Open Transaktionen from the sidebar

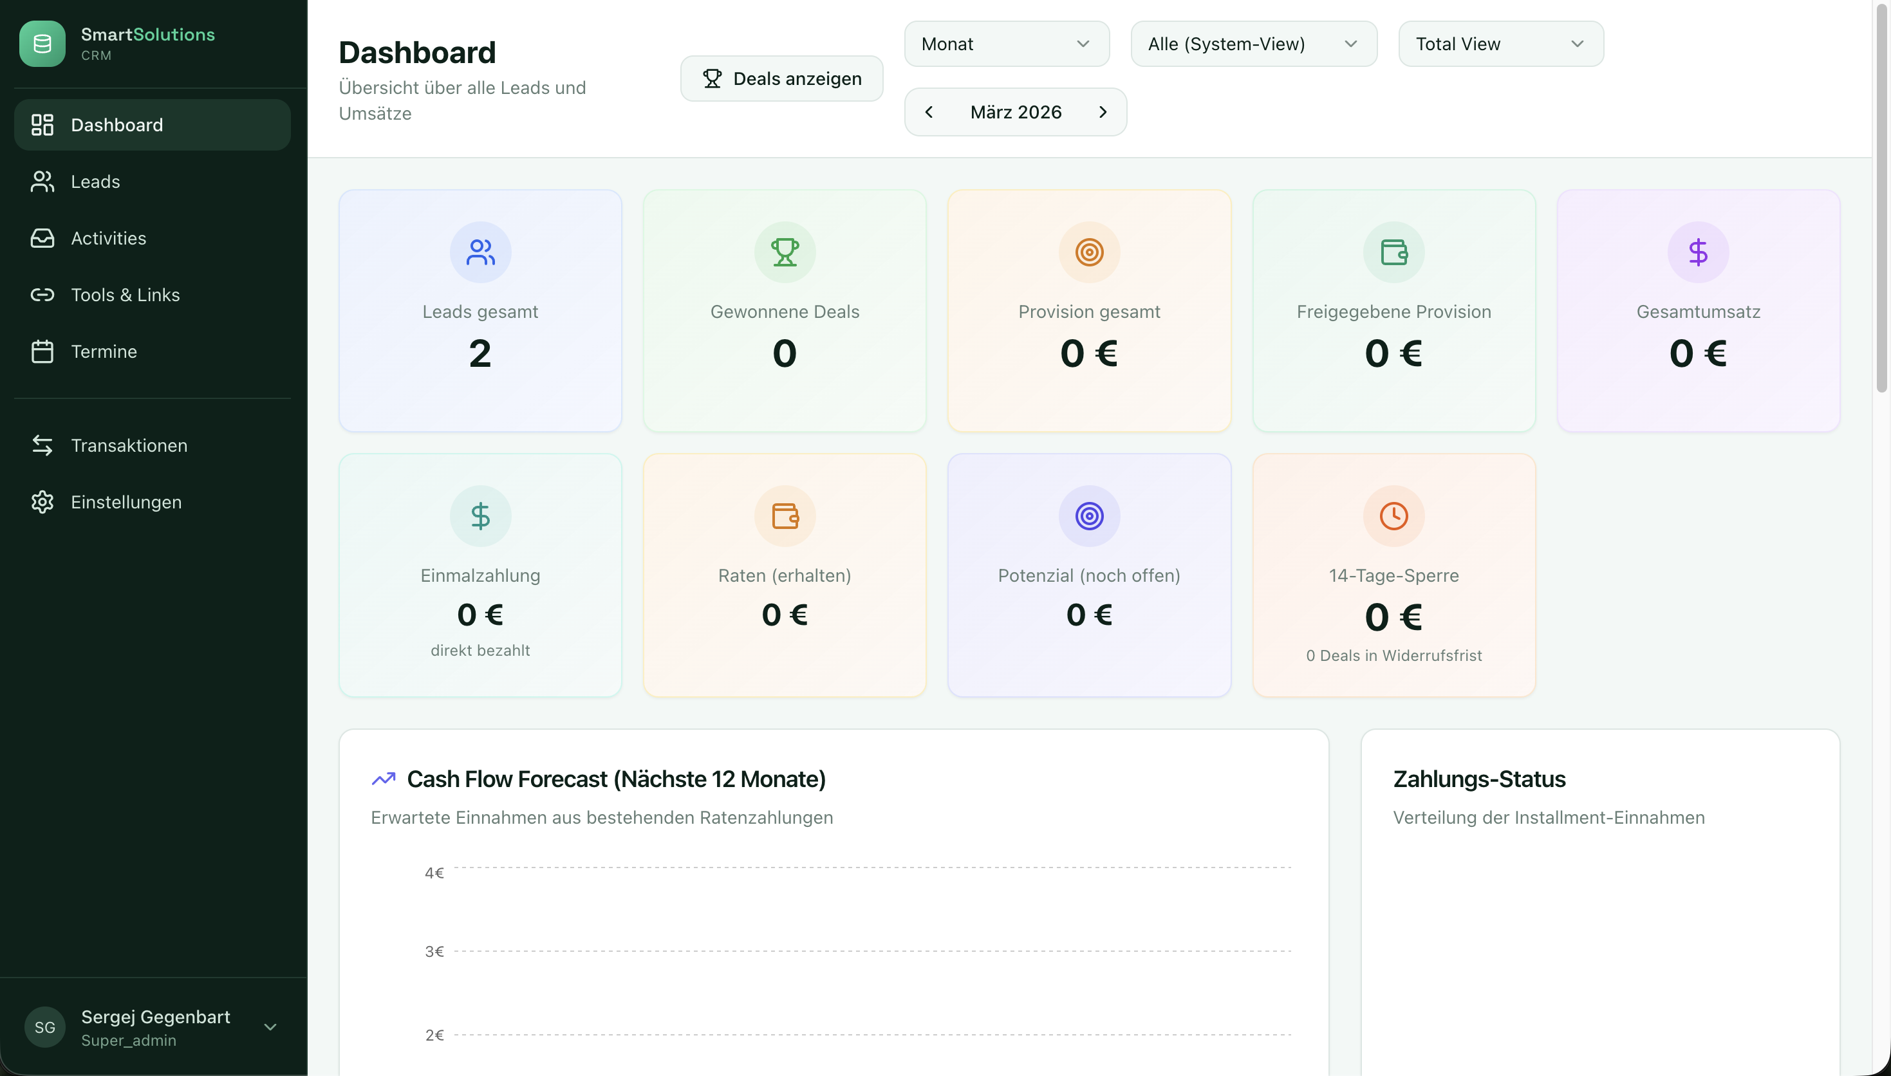129,445
